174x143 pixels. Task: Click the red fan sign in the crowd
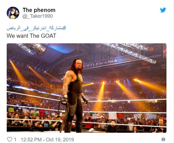(120, 115)
